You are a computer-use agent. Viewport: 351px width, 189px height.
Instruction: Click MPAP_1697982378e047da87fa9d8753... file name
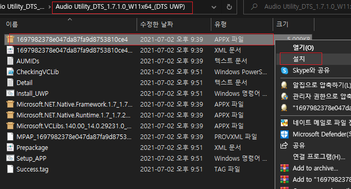pos(74,136)
